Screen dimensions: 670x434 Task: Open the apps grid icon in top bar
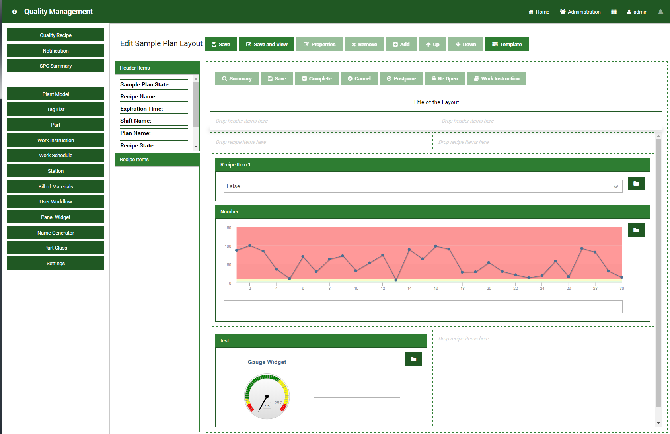614,12
